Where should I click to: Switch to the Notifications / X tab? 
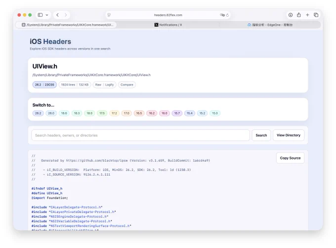pyautogui.click(x=168, y=25)
